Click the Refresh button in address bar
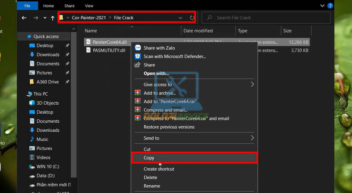 (192, 18)
